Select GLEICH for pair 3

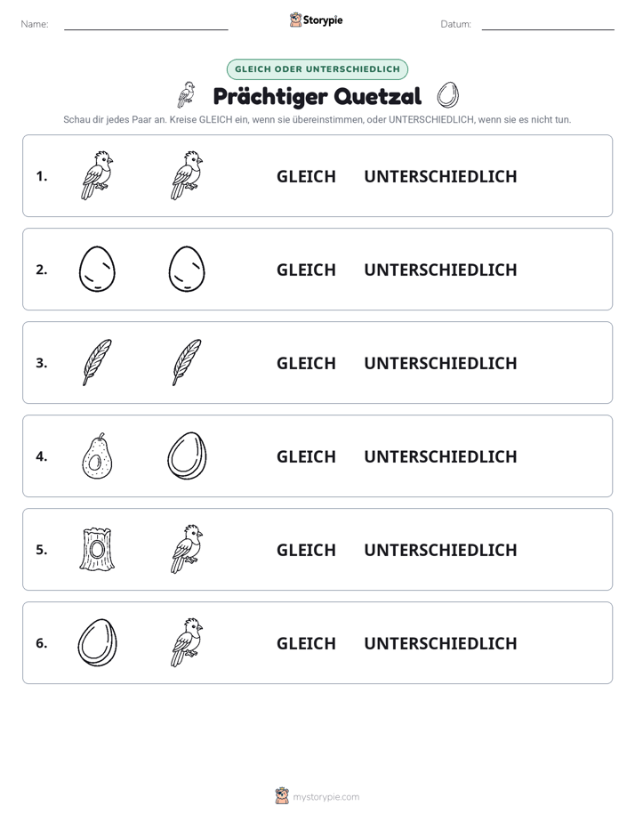click(306, 363)
